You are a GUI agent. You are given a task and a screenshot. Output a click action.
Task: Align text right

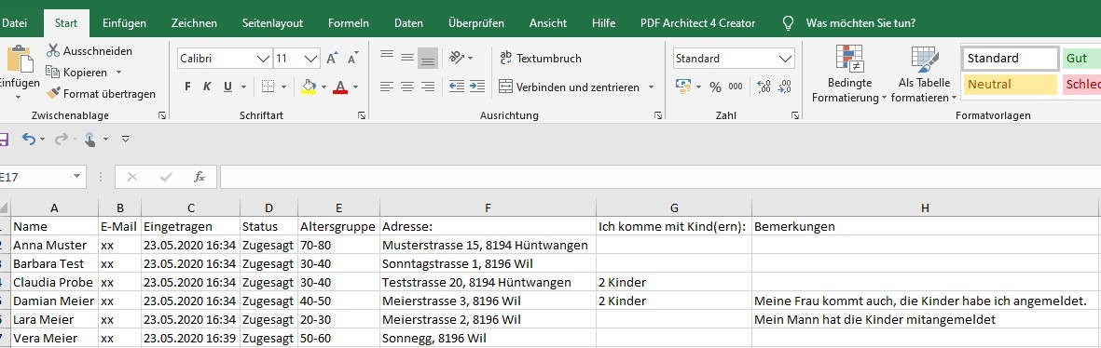pyautogui.click(x=428, y=87)
